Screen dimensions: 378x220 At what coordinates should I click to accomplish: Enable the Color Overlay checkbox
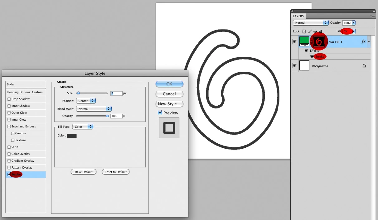click(x=9, y=154)
